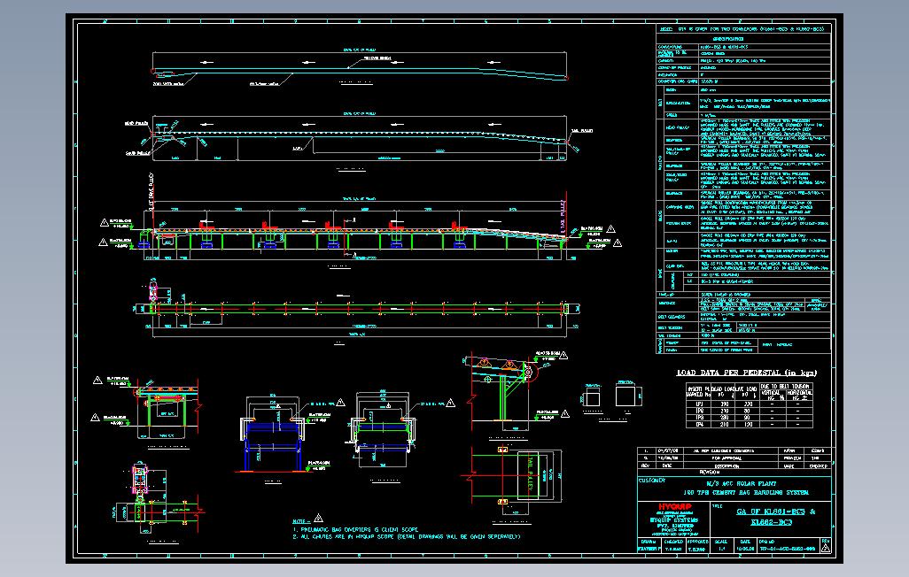Select '150 TPH CEMENT BAG HANDLING SYSTEM' text

745,492
